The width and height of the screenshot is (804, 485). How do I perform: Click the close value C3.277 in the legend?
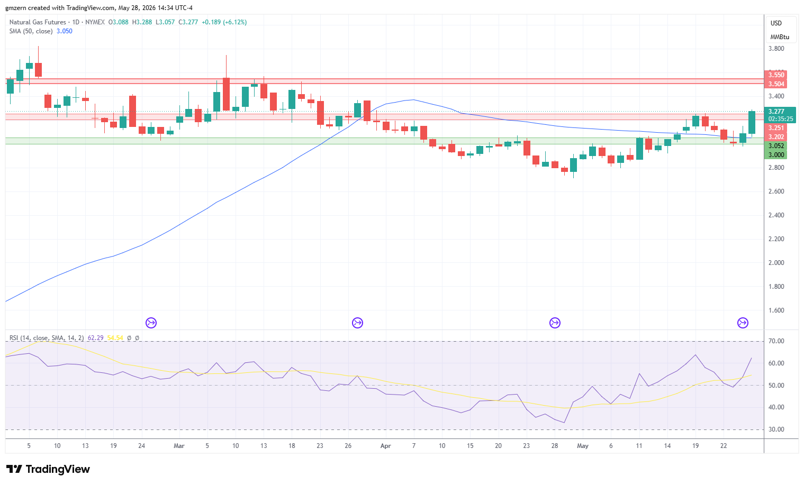click(x=188, y=22)
